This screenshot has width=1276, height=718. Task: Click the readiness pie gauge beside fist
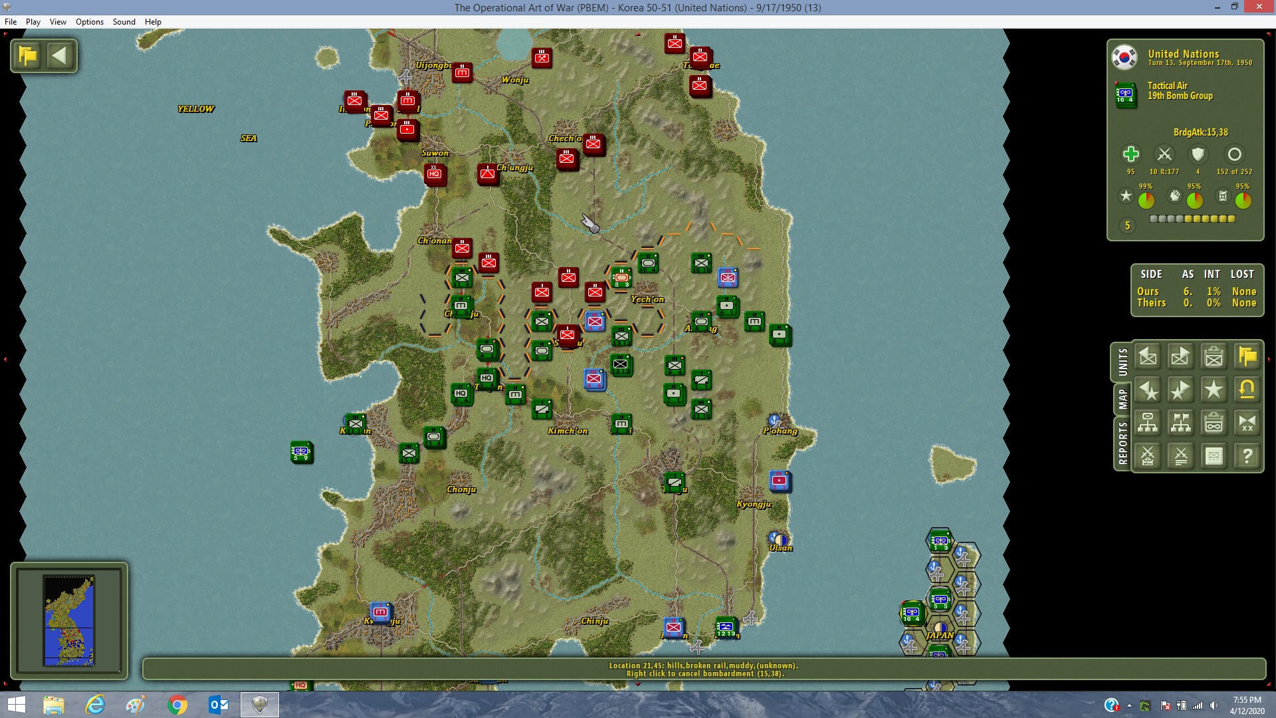1194,200
